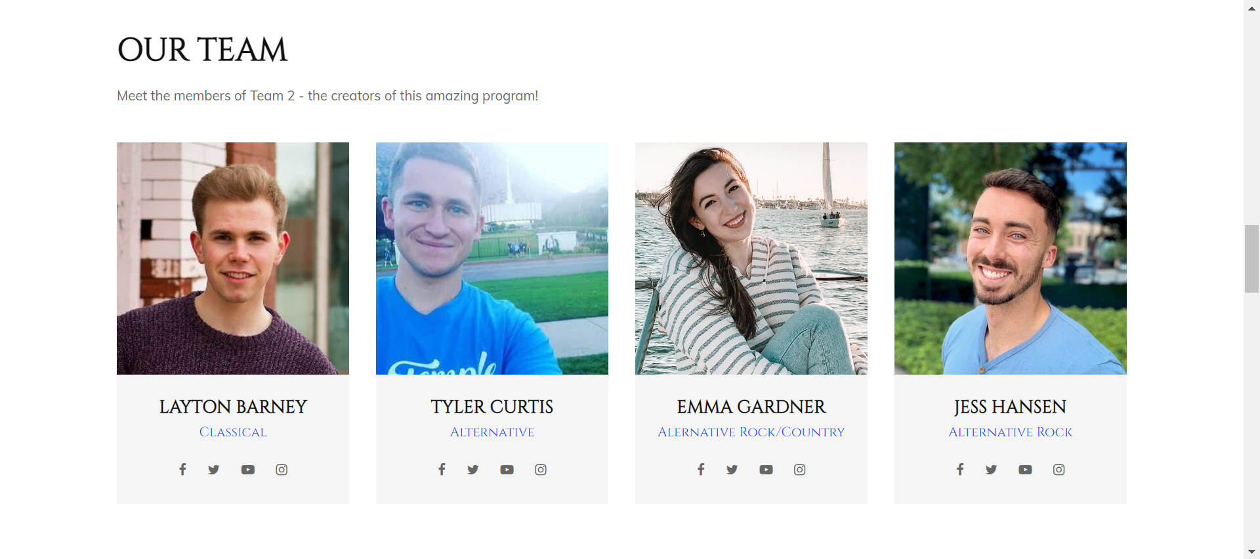Viewport: 1260px width, 559px height.
Task: Visit Jess Hansen's Facebook icon
Action: pyautogui.click(x=960, y=469)
